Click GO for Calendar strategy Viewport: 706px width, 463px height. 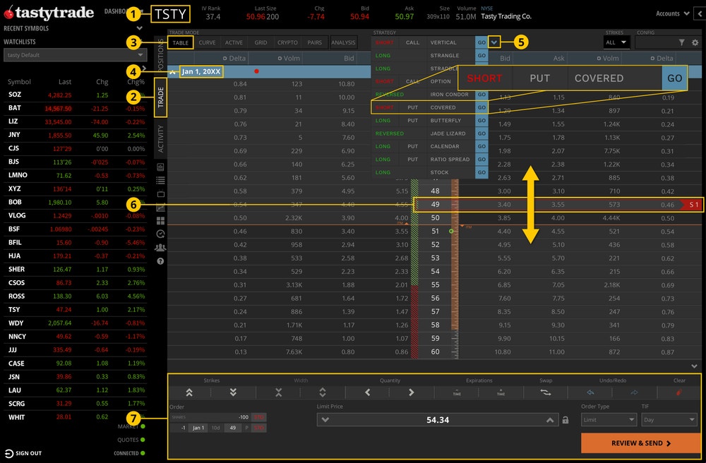click(x=481, y=146)
